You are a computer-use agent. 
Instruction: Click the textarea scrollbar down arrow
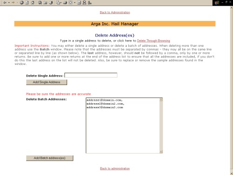(x=161, y=152)
